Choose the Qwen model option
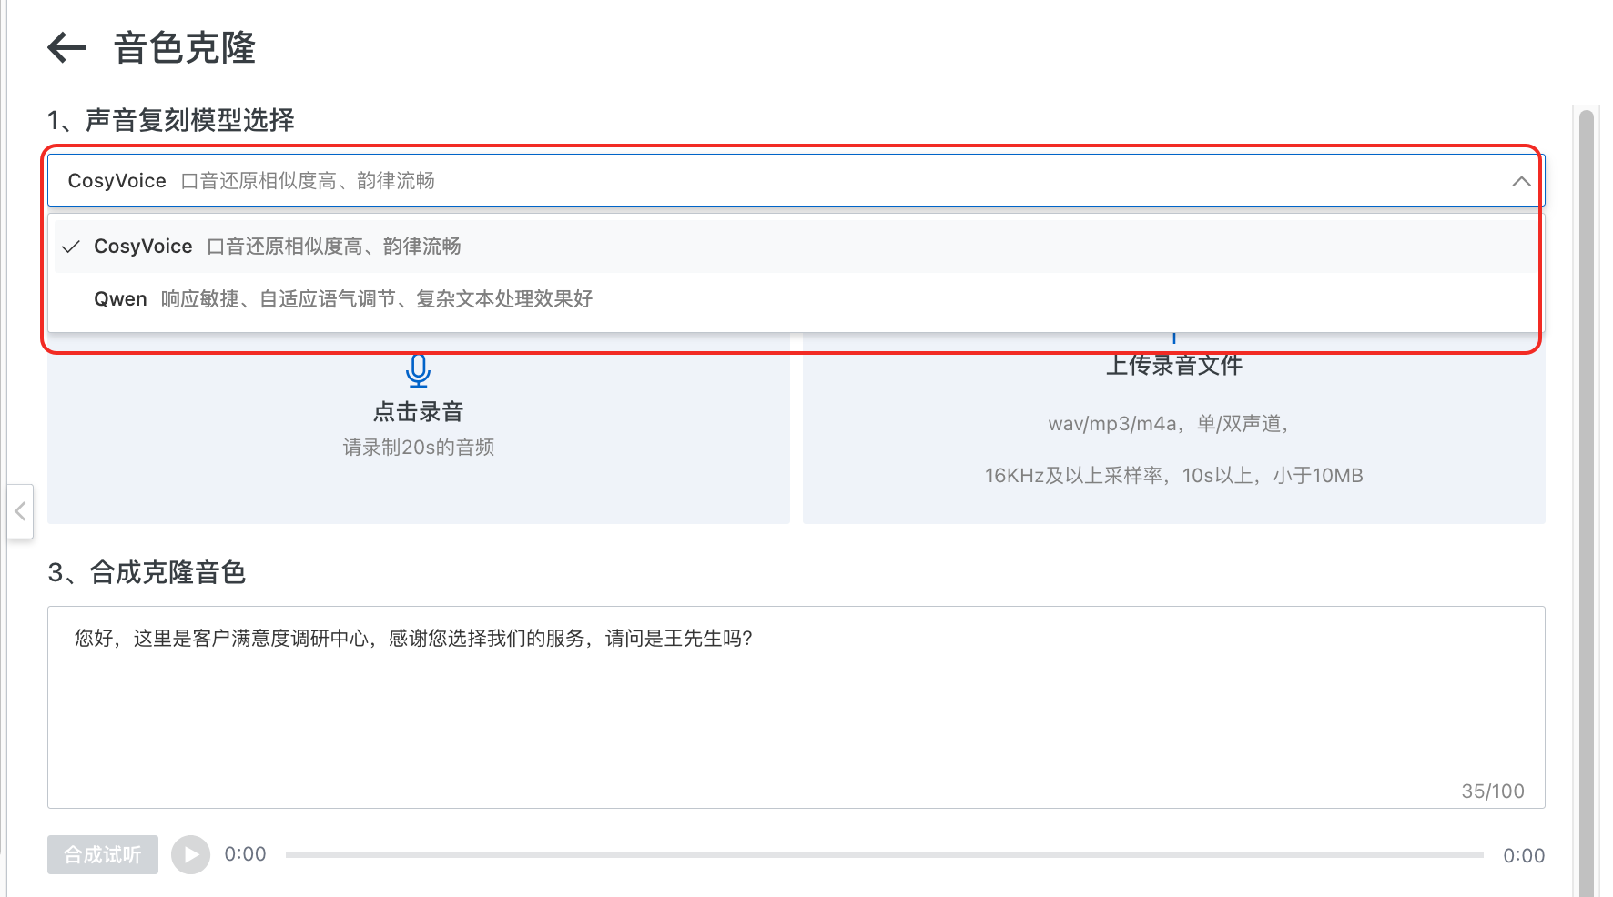Screen dimensions: 1613x897 click(796, 299)
